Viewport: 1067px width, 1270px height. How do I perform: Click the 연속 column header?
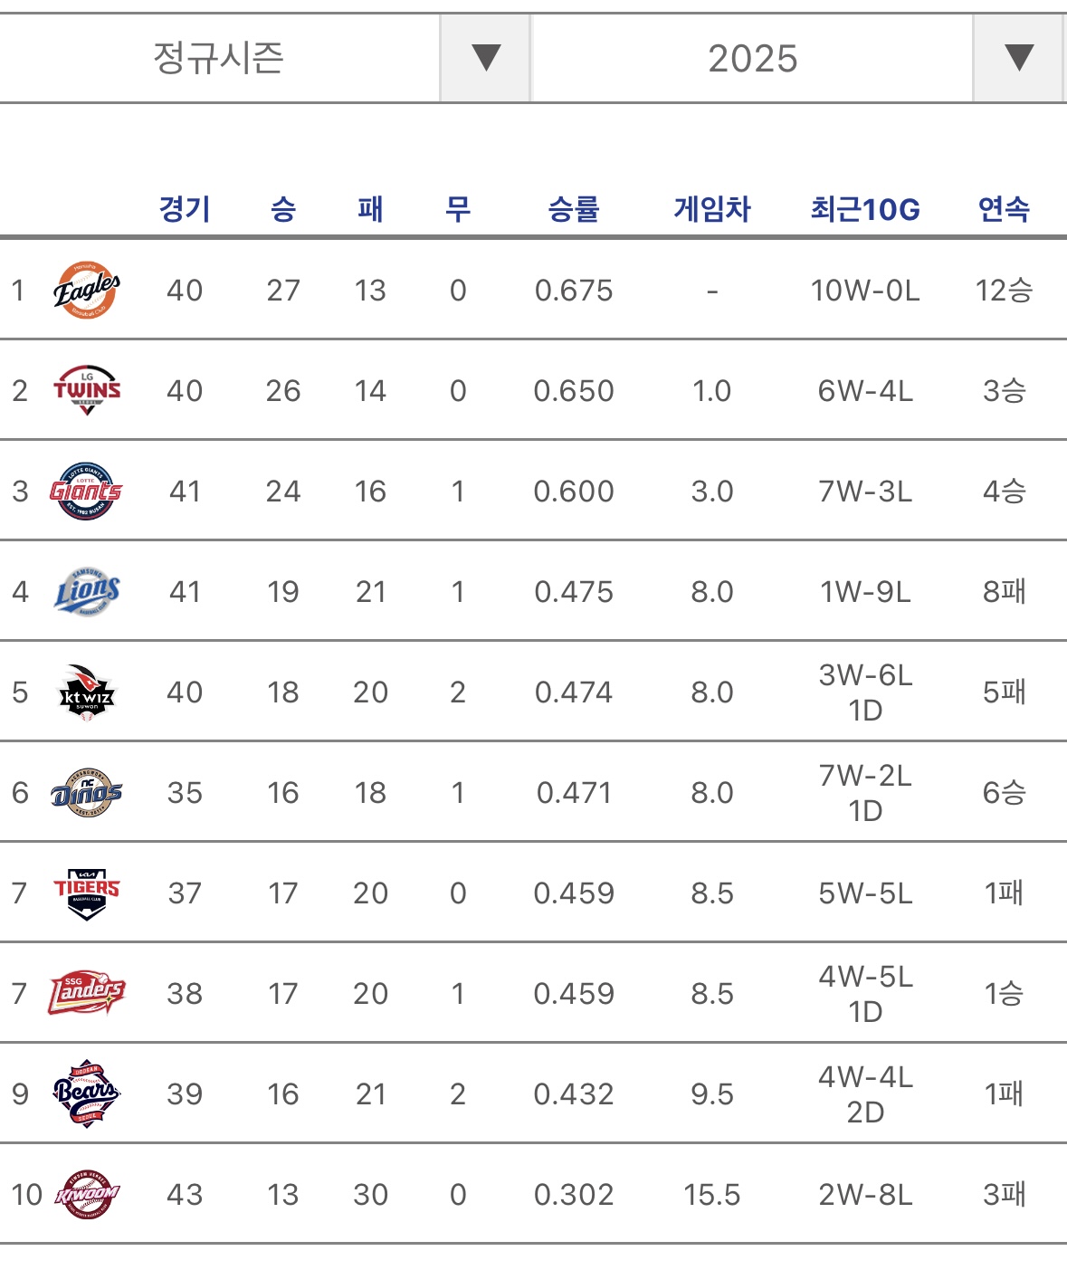(x=1004, y=209)
